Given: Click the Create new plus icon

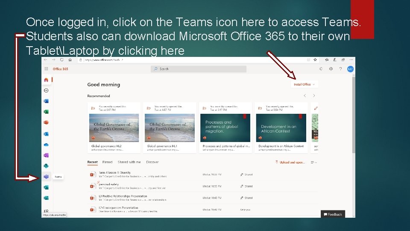Looking at the screenshot, I should [x=46, y=90].
